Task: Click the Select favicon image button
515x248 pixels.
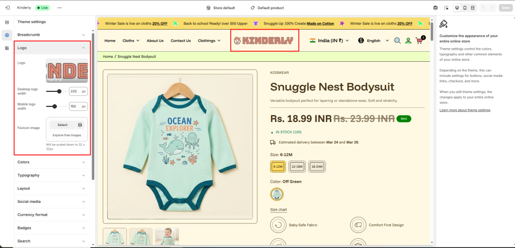Action: tap(62, 125)
